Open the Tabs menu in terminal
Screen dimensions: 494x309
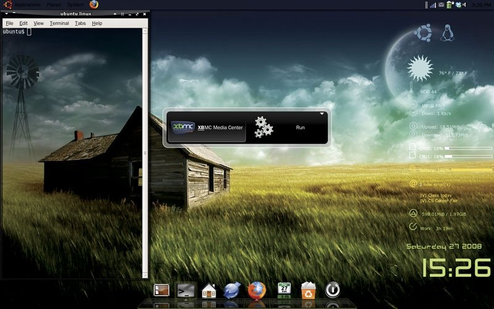[80, 23]
